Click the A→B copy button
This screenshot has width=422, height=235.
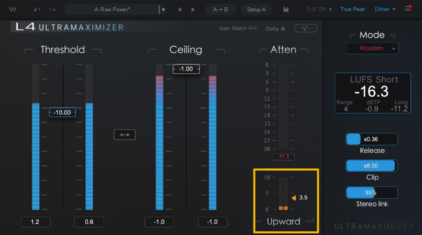click(220, 9)
